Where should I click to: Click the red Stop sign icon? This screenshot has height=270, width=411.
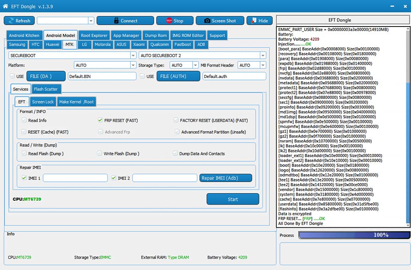[169, 21]
